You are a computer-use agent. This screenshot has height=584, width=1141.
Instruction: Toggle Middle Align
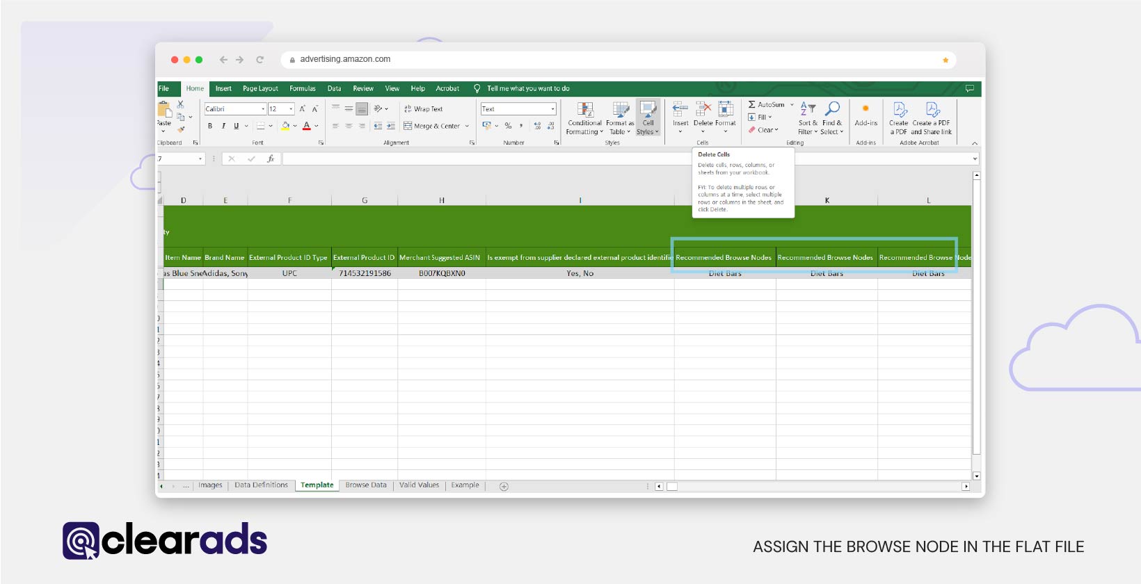point(349,108)
